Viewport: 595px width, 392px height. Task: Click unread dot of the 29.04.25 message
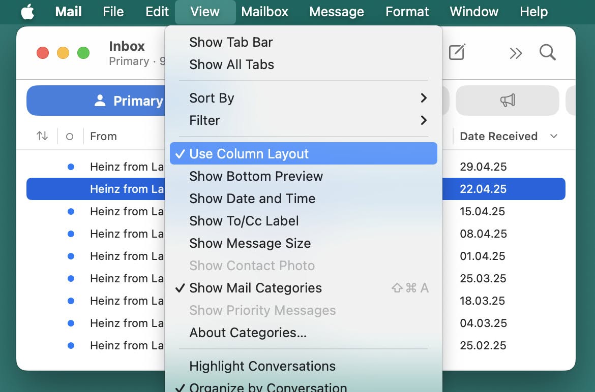coord(71,167)
